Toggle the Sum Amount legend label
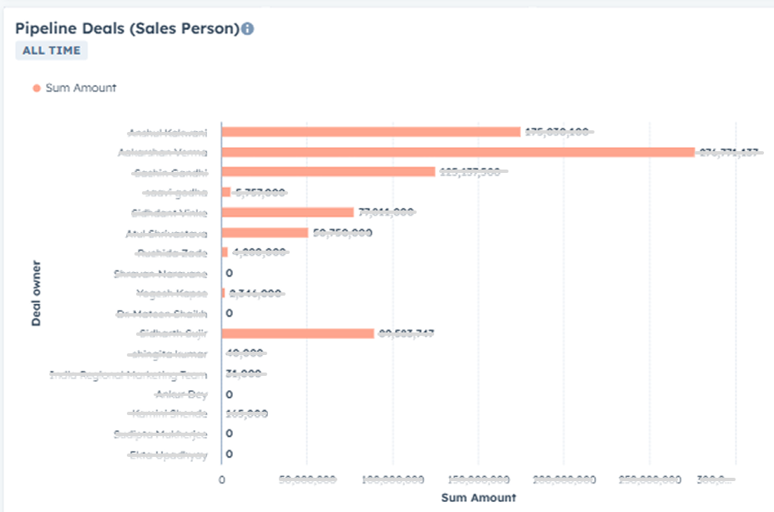774x512 pixels. (x=81, y=88)
